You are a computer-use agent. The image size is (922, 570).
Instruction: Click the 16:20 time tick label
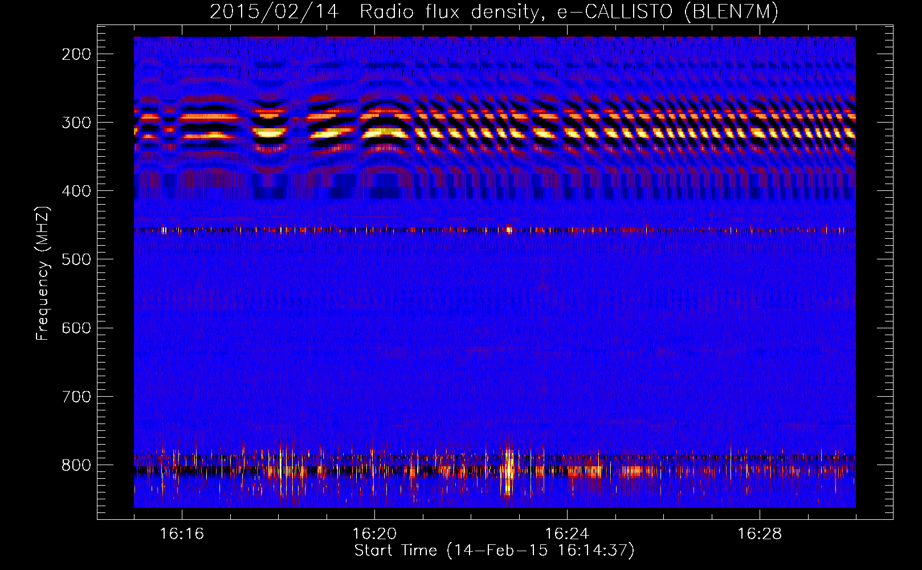374,534
